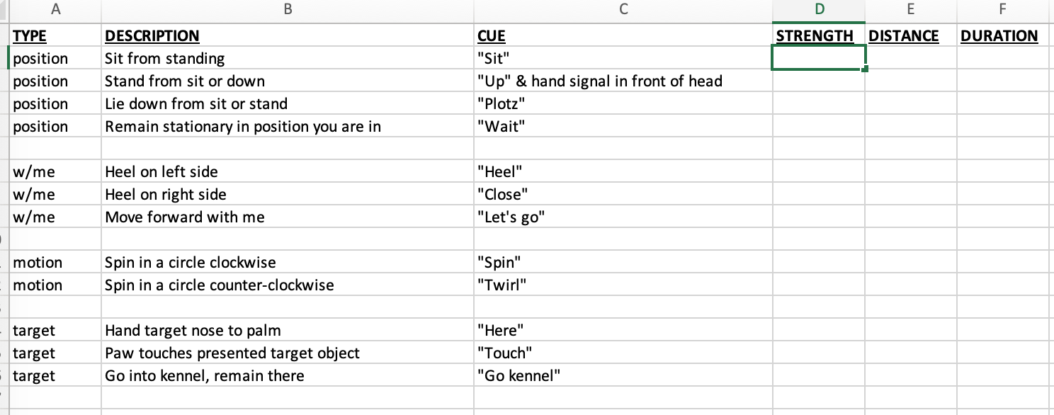Select the highlighted column D header

[x=819, y=9]
